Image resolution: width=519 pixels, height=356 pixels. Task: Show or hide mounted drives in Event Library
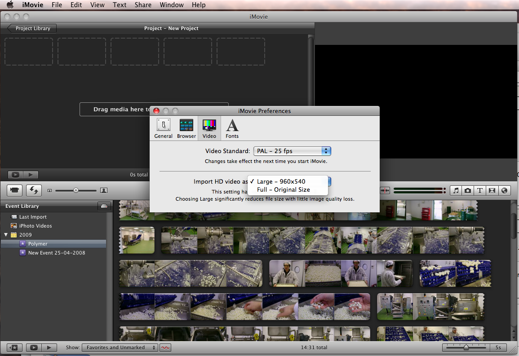click(104, 206)
